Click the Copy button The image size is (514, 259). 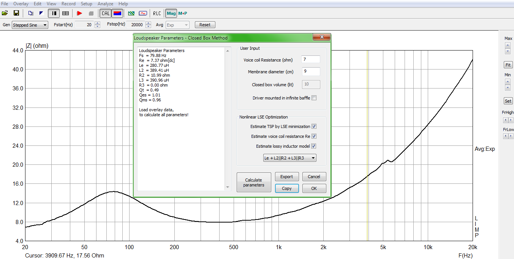pos(287,188)
